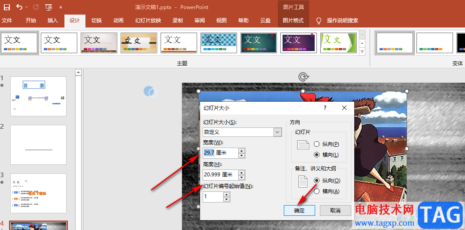Select the 设计 ribbon tab
Screen dimensions: 465x230
click(x=74, y=21)
